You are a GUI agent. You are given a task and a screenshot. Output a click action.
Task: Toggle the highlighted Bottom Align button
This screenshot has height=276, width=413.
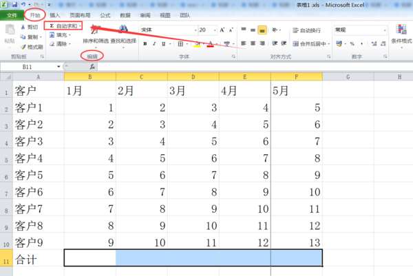pyautogui.click(x=262, y=30)
